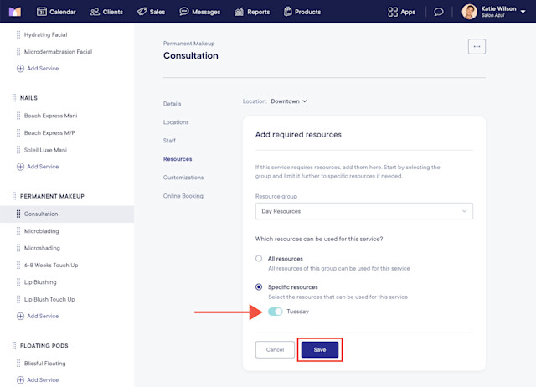Click the plus icon under Permanent Makeup services
Image resolution: width=536 pixels, height=387 pixels.
tap(20, 316)
